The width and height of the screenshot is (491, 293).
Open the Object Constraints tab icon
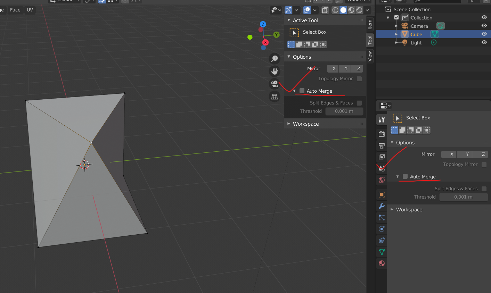click(x=382, y=240)
